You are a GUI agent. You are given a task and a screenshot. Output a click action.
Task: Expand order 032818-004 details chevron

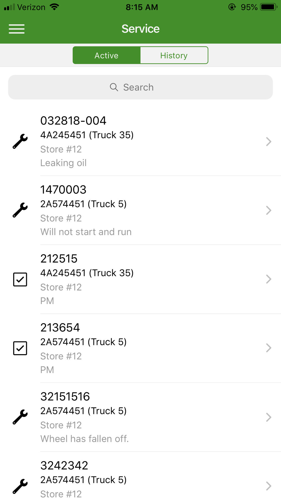tap(269, 141)
